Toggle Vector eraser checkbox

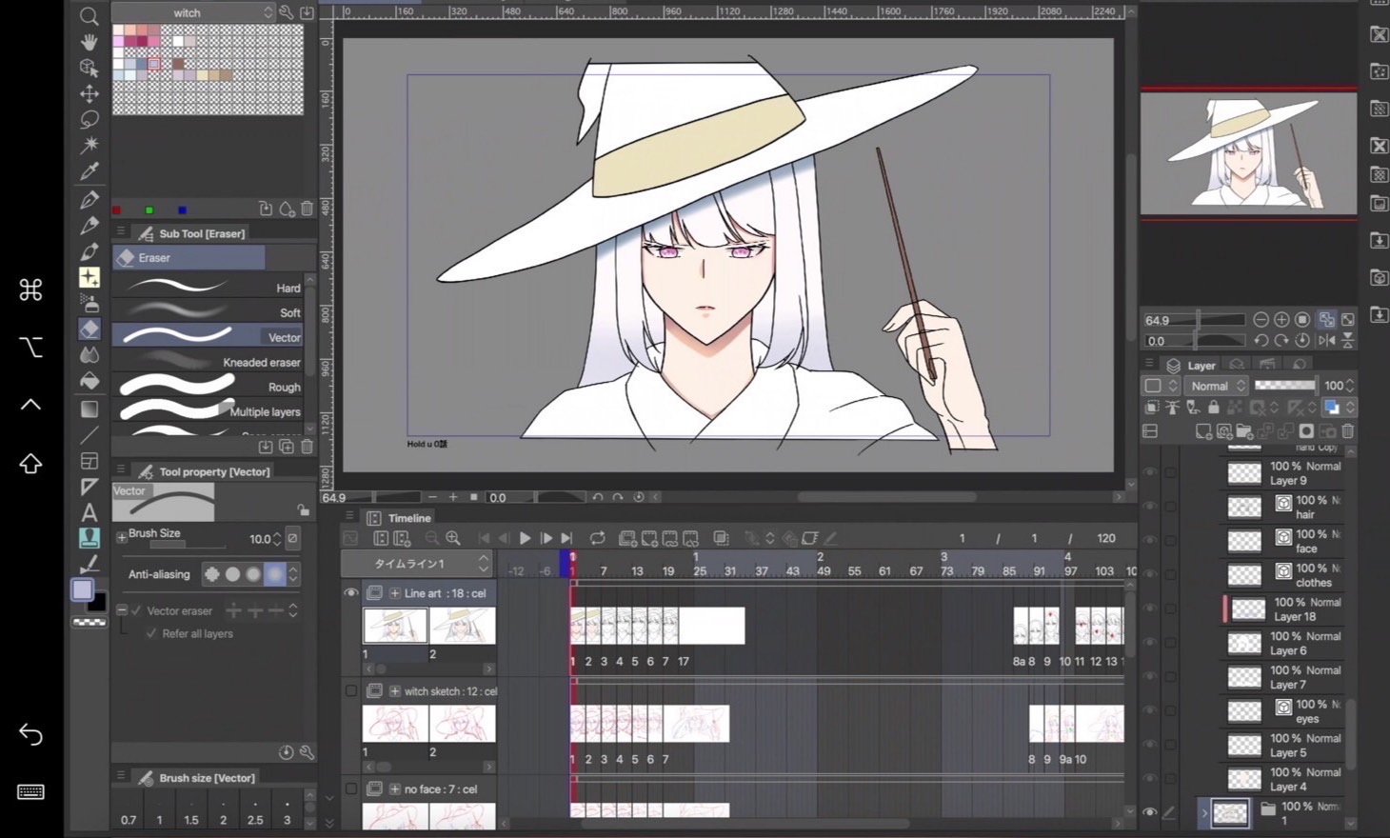137,610
